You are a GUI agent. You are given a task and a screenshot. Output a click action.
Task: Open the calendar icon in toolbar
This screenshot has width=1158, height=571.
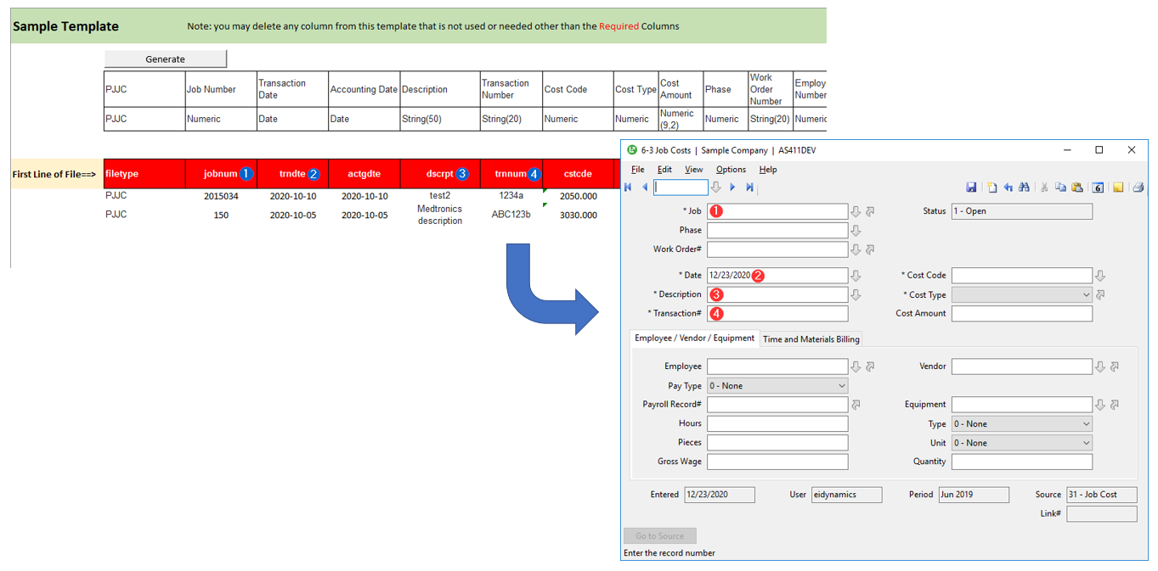pos(1098,188)
